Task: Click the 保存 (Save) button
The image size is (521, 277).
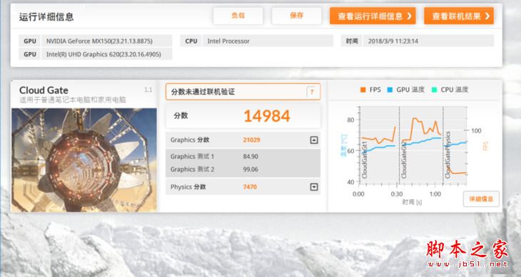Action: (x=296, y=16)
